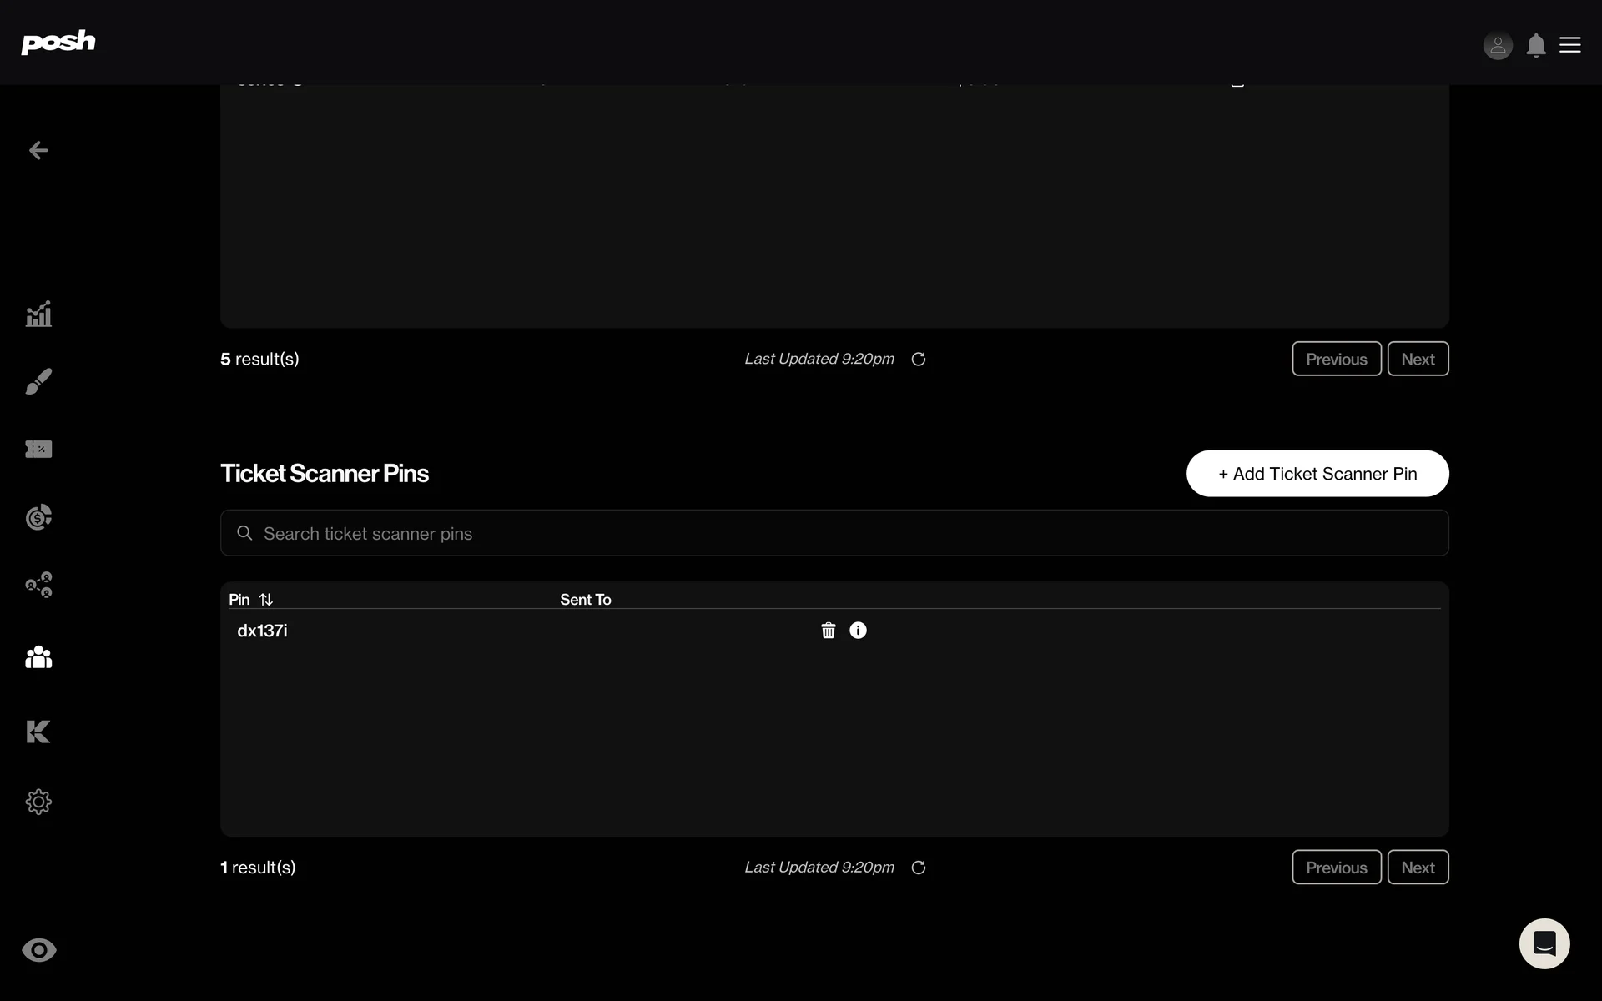Focus the search ticket scanner pins field

(x=834, y=533)
